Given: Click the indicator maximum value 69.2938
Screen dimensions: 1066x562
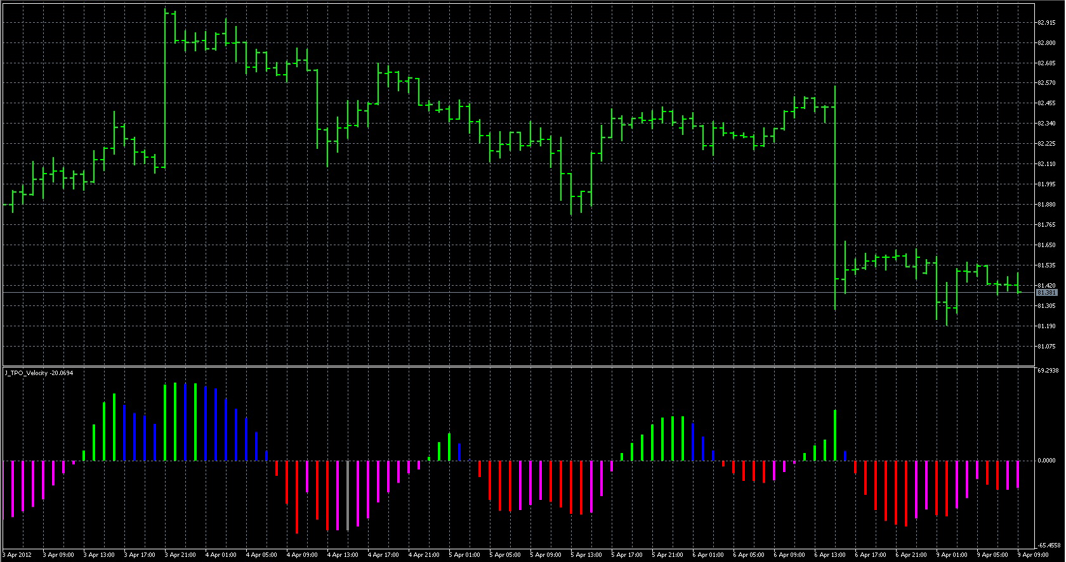Looking at the screenshot, I should pos(1048,370).
